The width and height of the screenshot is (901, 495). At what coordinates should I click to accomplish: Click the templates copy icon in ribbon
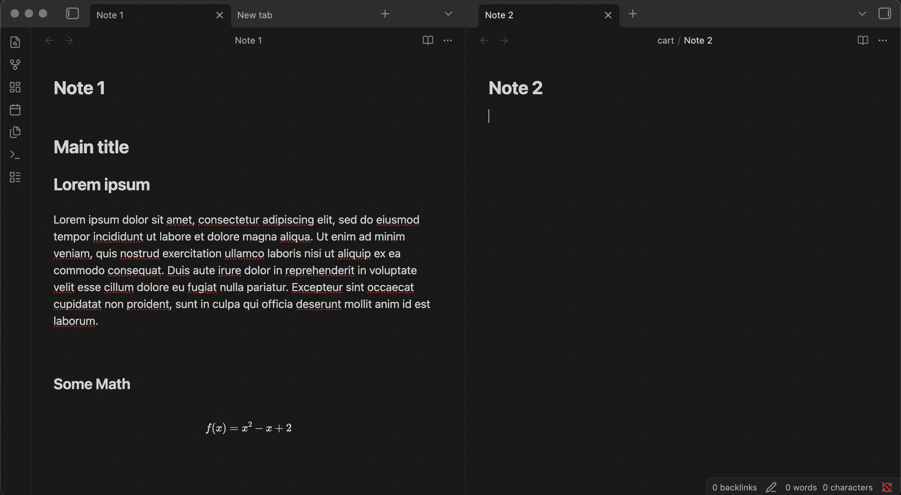click(x=15, y=132)
